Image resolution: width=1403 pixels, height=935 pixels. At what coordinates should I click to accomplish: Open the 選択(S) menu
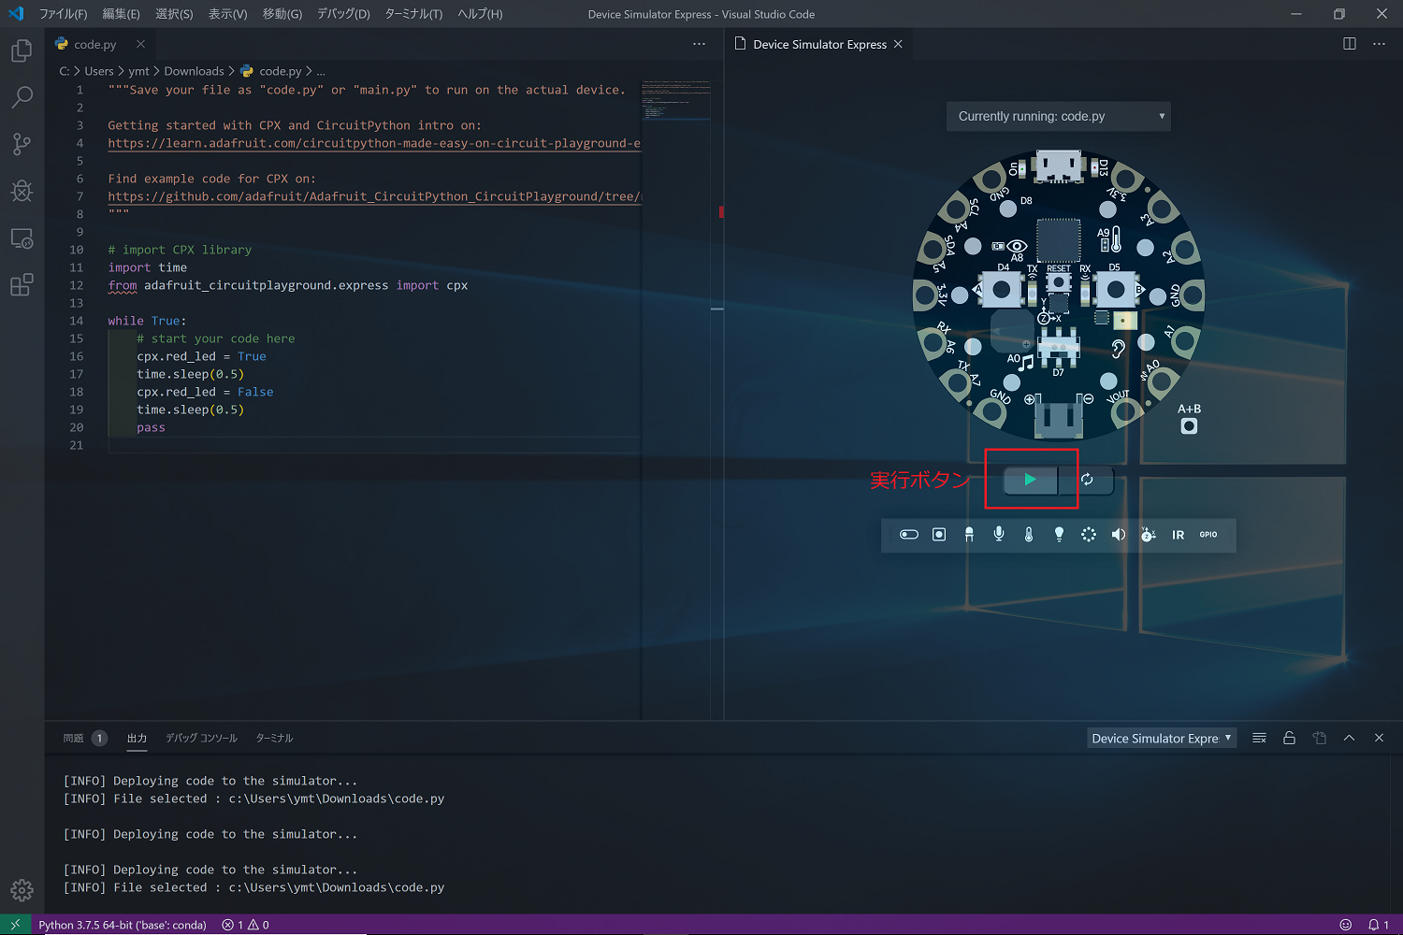(174, 14)
